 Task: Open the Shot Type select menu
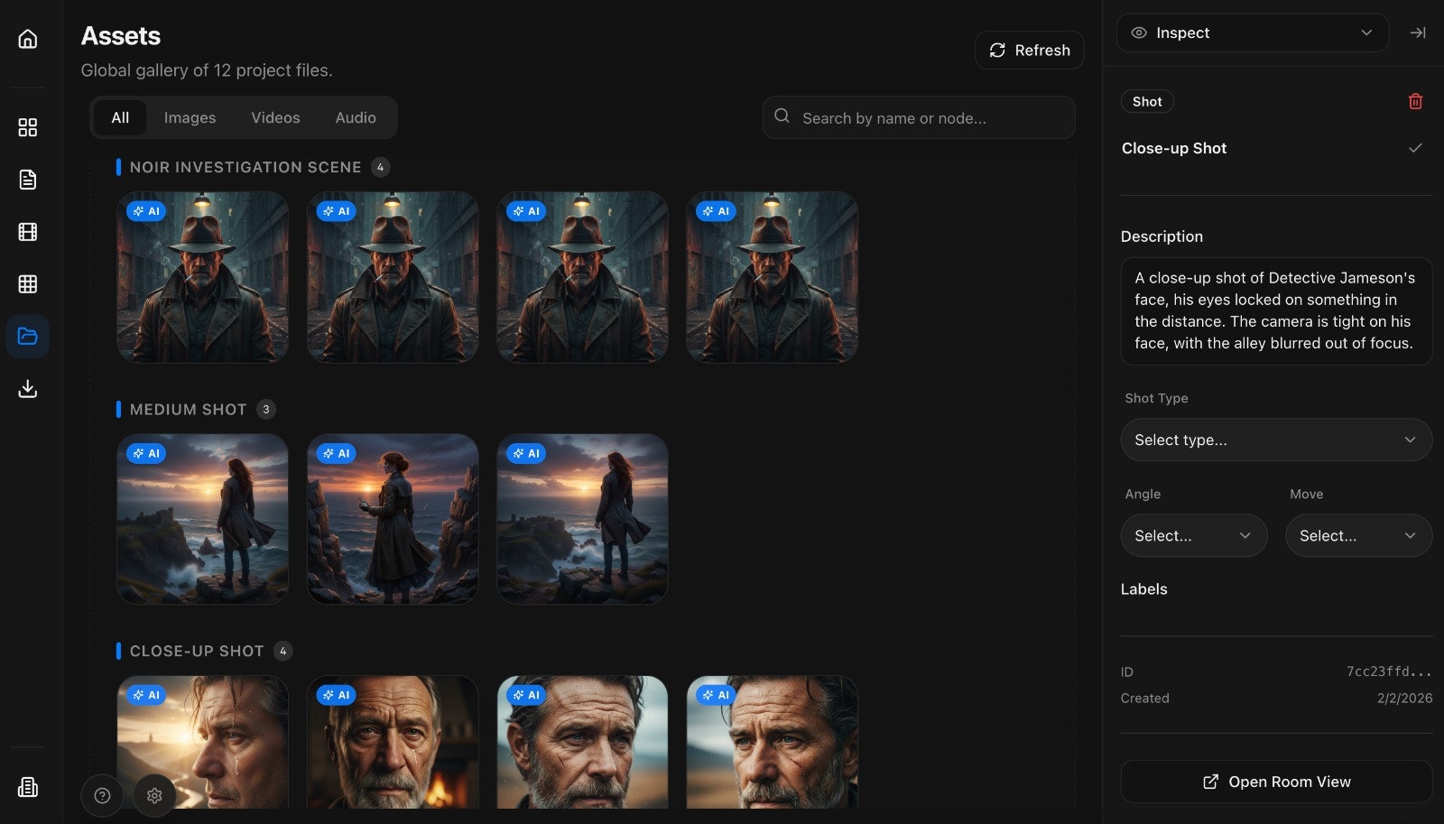click(1275, 440)
